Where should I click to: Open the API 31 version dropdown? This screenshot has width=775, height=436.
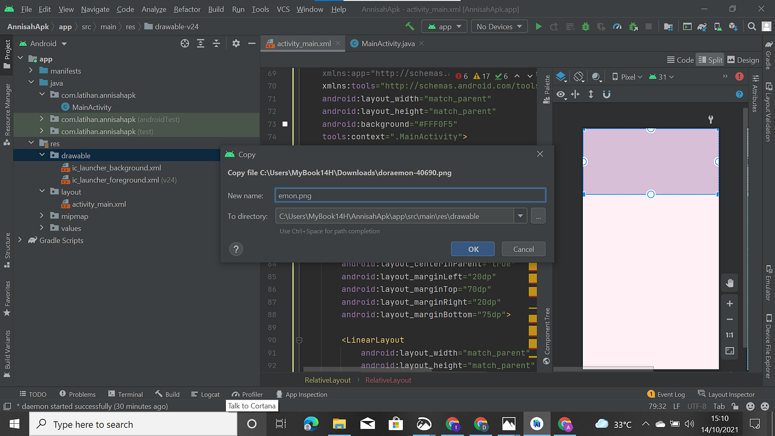pos(660,76)
